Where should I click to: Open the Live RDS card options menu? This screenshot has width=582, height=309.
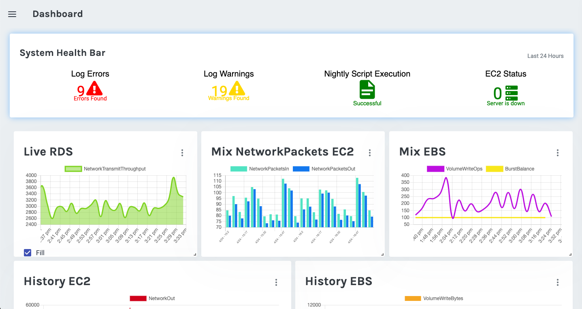point(182,153)
